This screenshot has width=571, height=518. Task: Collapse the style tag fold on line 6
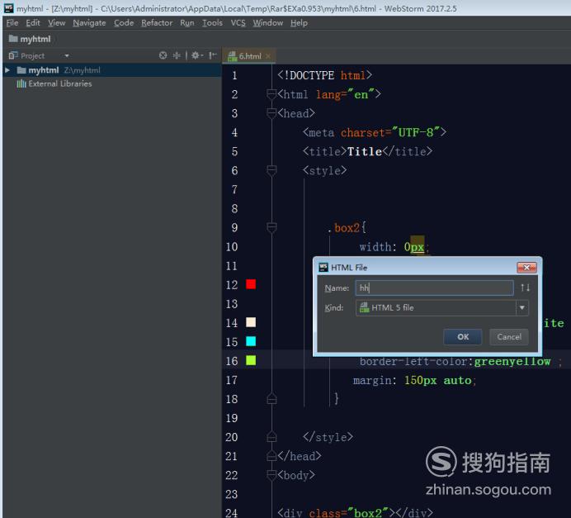(x=271, y=170)
